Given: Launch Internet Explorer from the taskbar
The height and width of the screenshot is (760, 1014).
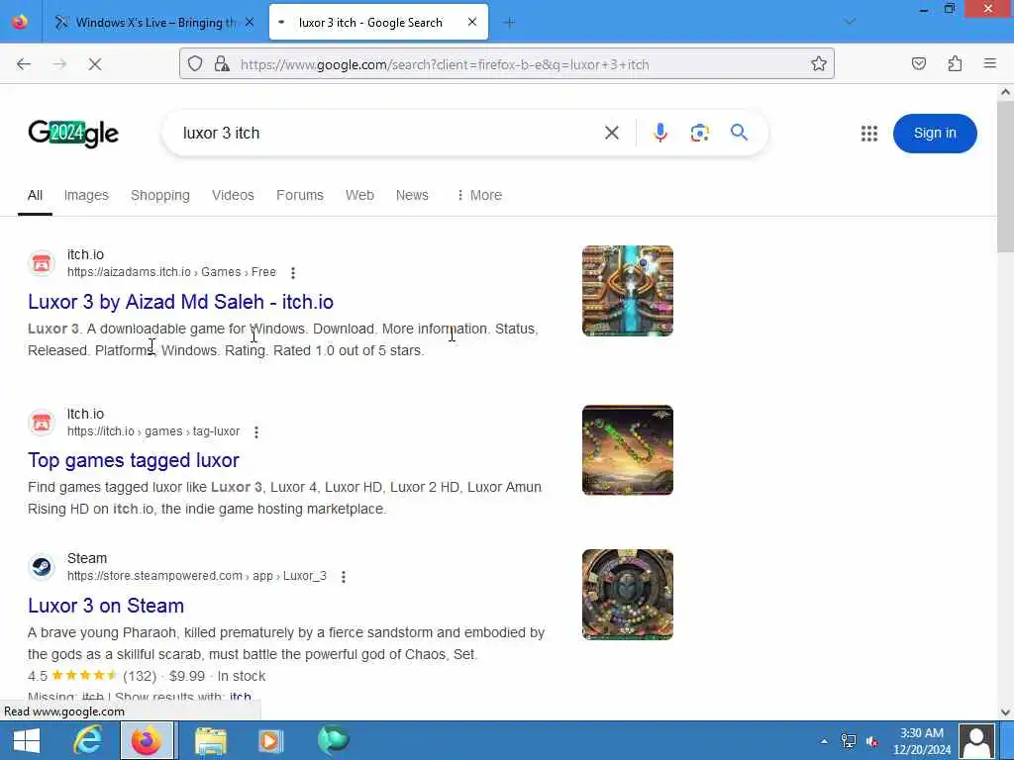Looking at the screenshot, I should pyautogui.click(x=87, y=740).
